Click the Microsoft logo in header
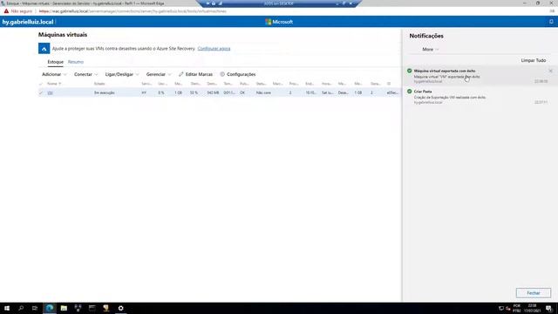The height and width of the screenshot is (314, 558). (279, 22)
